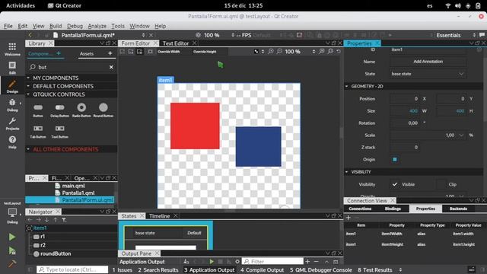Open Help mode in sidebar
This screenshot has width=487, height=274.
pyautogui.click(x=12, y=142)
